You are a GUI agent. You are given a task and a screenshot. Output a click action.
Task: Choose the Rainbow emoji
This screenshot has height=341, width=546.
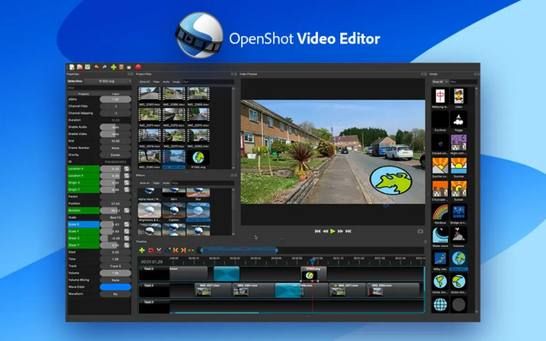pos(440,212)
